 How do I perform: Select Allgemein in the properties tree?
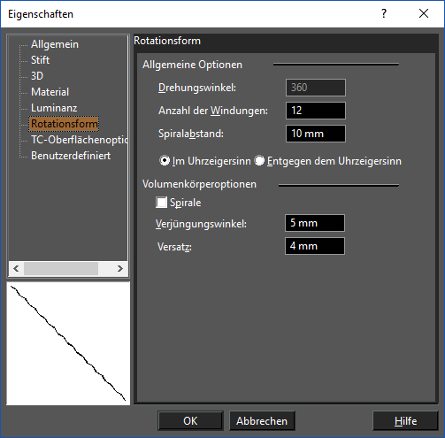tap(55, 44)
